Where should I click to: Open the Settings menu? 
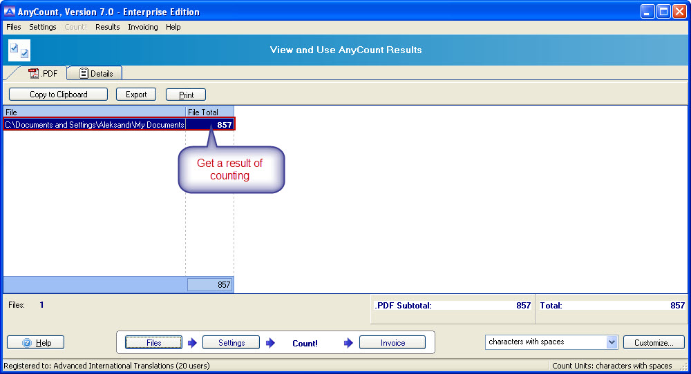(43, 27)
